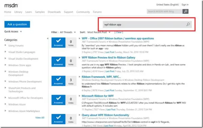This screenshot has height=128, width=203.
Task: Expand the SharePoint Products and Technologies category
Action: (5, 88)
